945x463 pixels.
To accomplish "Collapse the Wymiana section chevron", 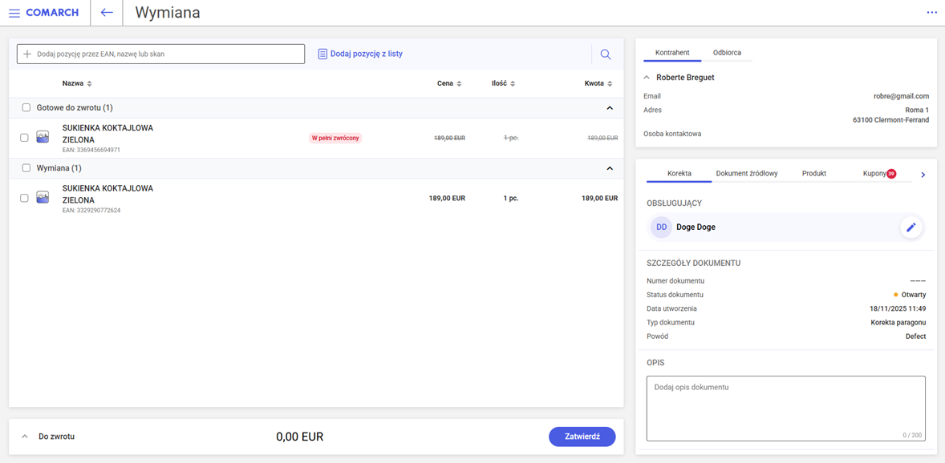I will click(610, 169).
